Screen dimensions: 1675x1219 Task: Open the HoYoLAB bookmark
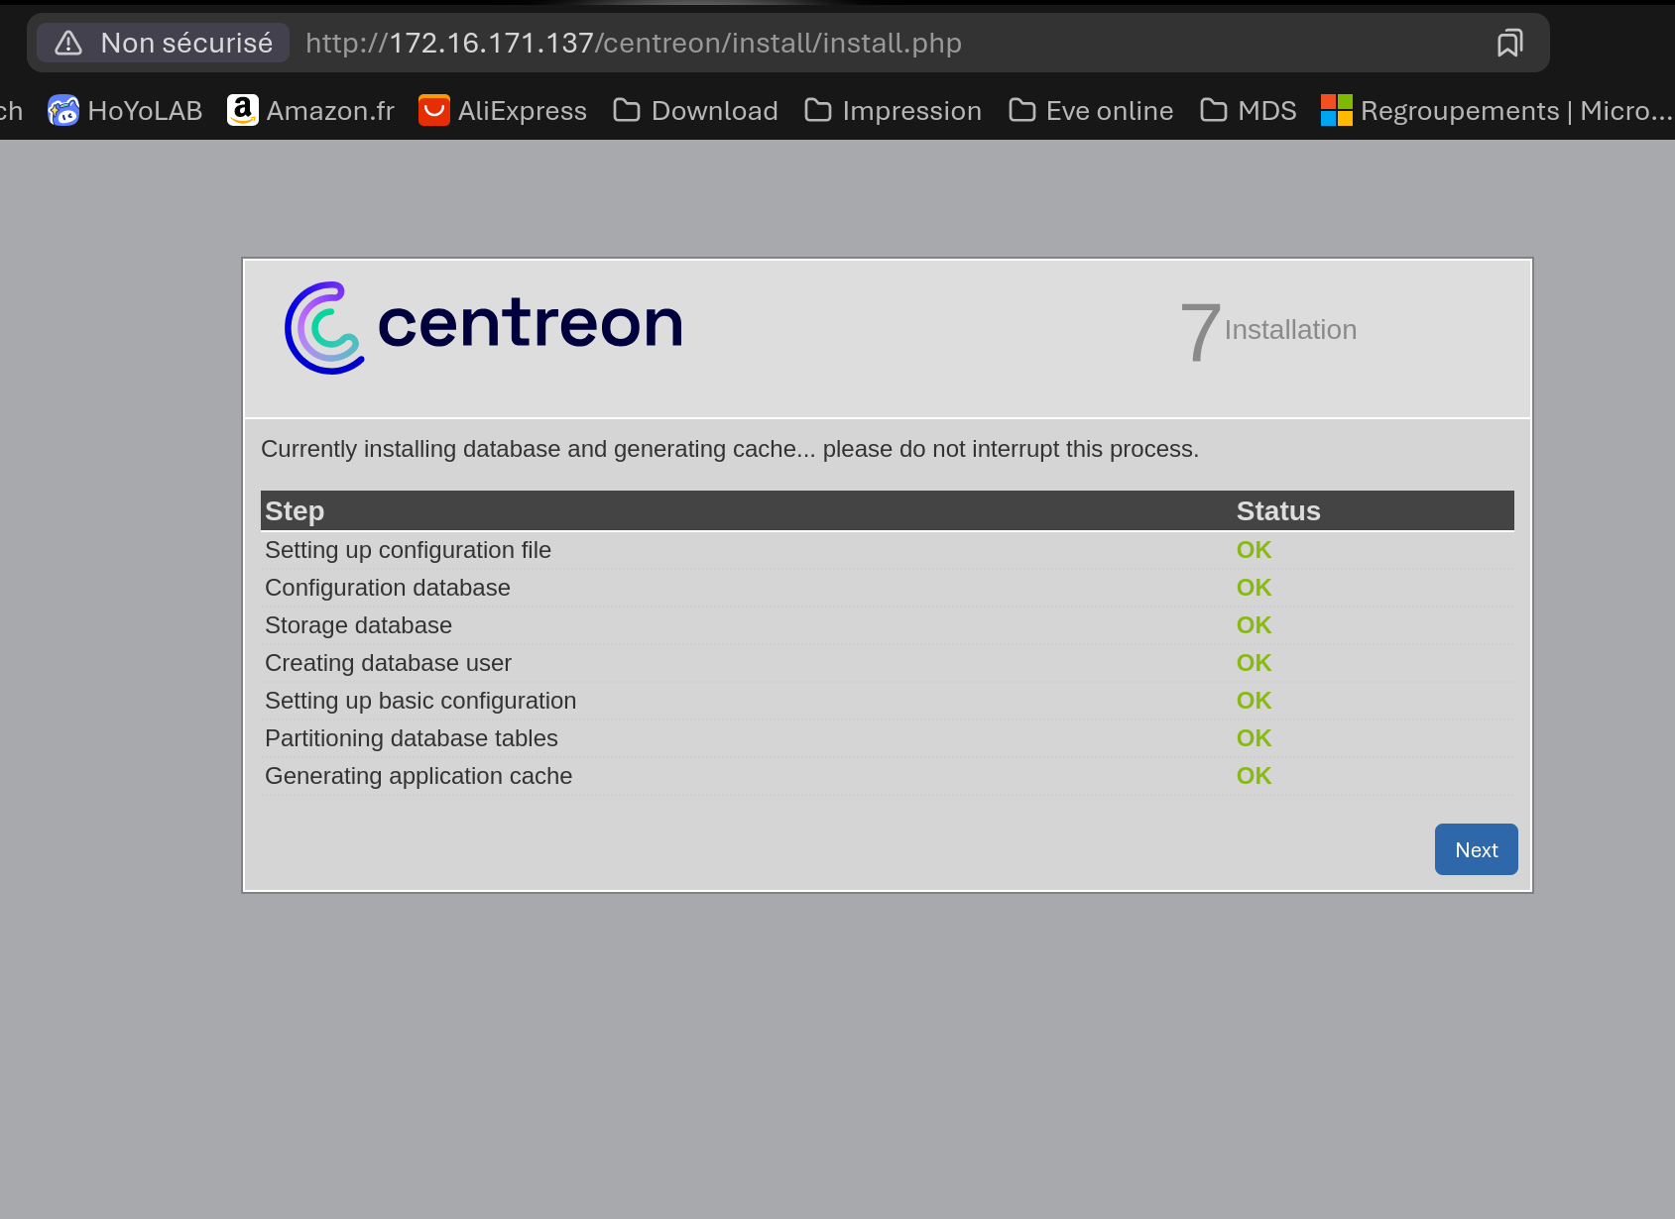(x=126, y=110)
